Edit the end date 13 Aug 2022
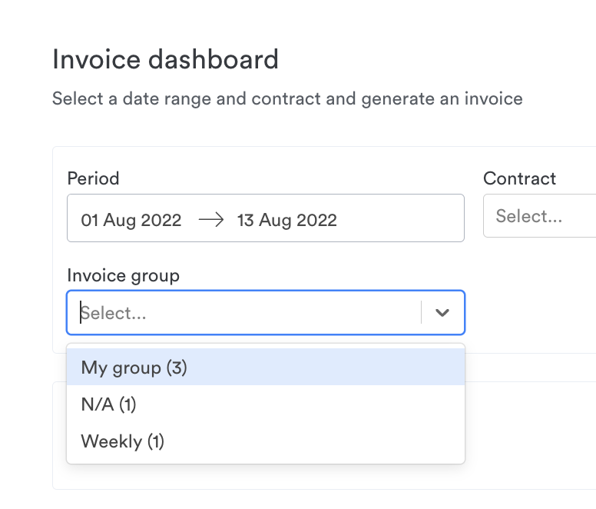The image size is (596, 509). coord(287,220)
